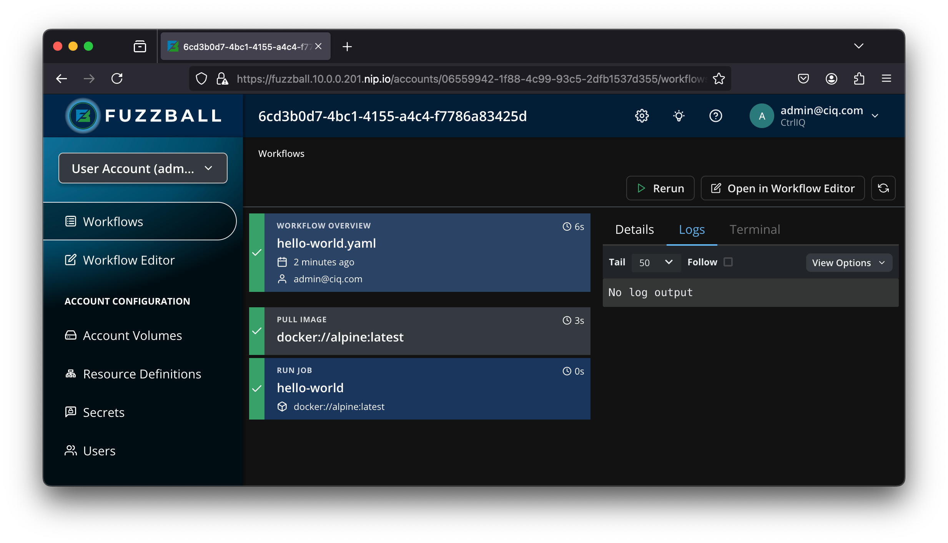This screenshot has width=948, height=543.
Task: Click admin@ciq.com in workflow overview card
Action: click(x=328, y=279)
